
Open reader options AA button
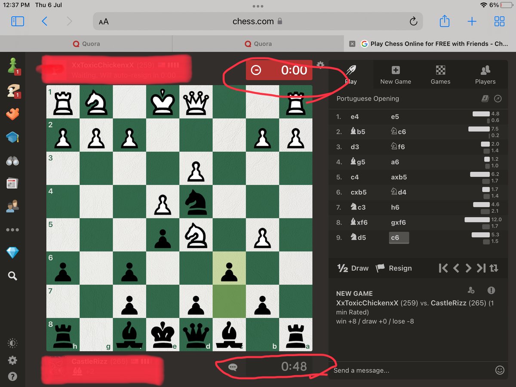click(104, 21)
